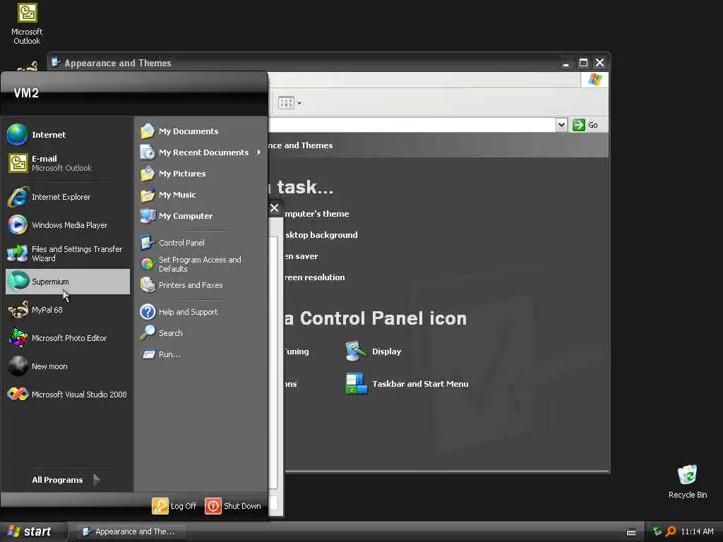Viewport: 723px width, 542px height.
Task: Click the screen resolution task link
Action: point(314,277)
